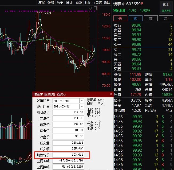
Task: Click the 撤 cancel order button
Action: 151,18
